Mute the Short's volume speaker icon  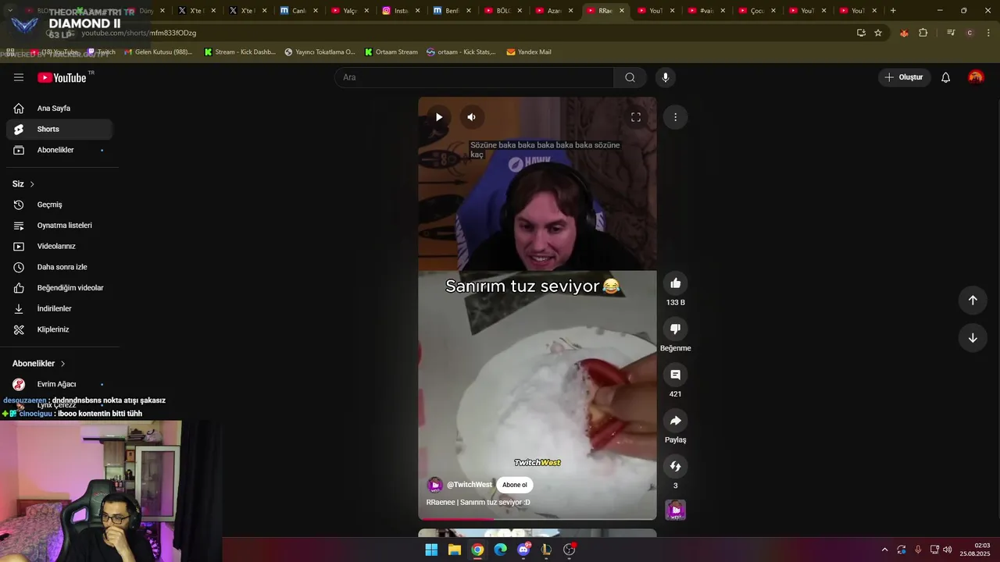pos(471,117)
